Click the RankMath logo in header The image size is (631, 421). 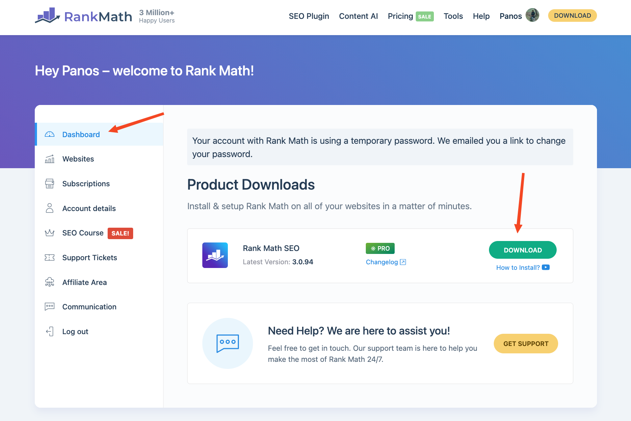(x=83, y=16)
